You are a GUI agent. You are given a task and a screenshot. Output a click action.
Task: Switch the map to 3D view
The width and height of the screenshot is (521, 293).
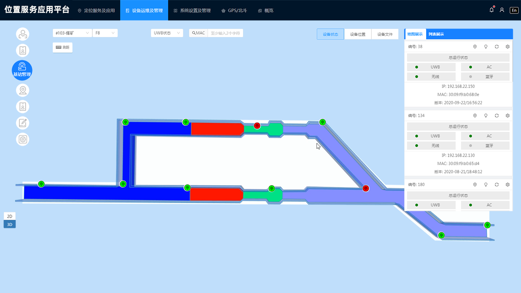(x=10, y=224)
